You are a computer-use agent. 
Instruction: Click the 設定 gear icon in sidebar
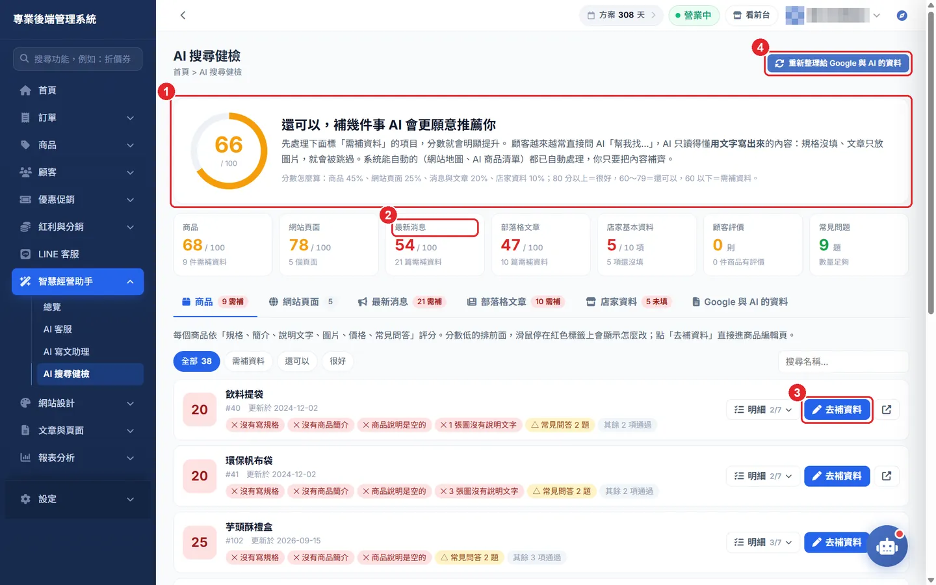click(x=25, y=499)
